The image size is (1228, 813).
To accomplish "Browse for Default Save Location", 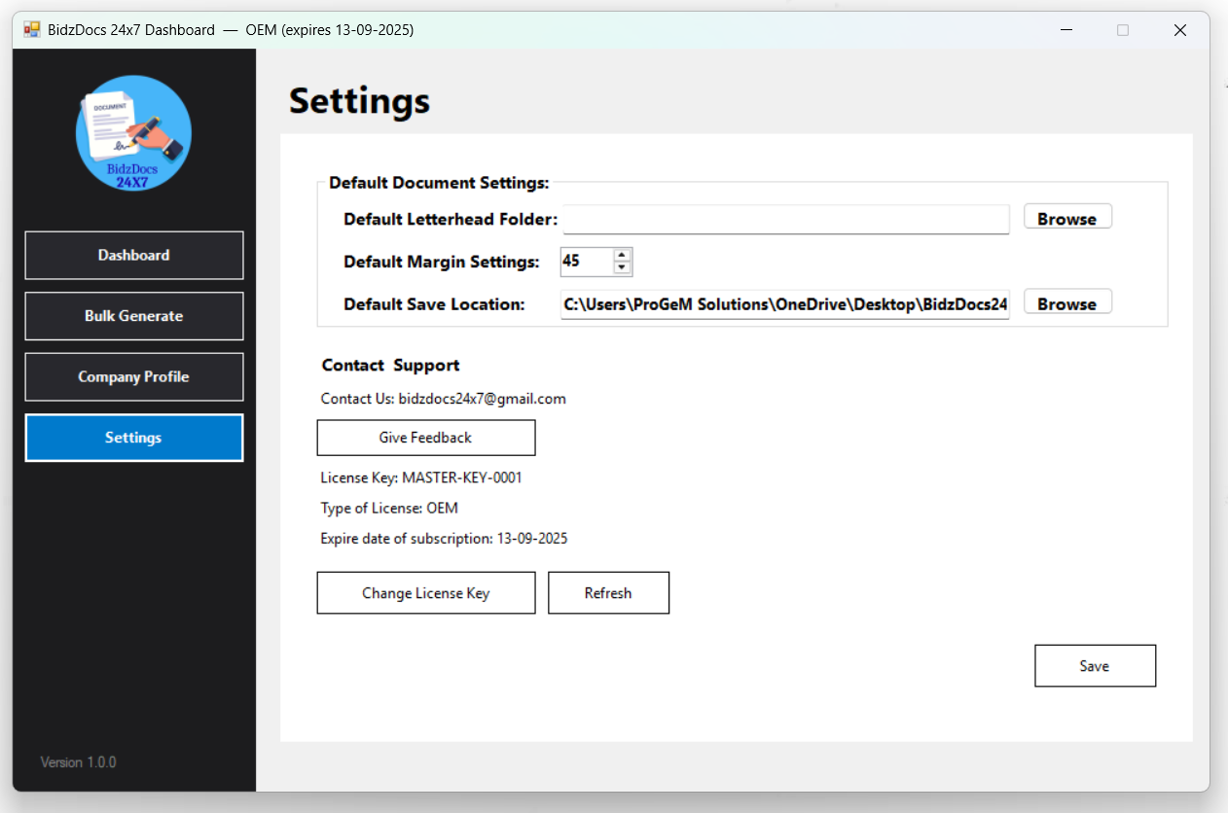I will tap(1067, 301).
